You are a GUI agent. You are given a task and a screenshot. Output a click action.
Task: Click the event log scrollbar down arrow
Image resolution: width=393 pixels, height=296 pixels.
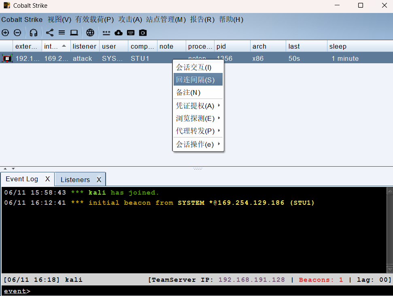coord(390,269)
